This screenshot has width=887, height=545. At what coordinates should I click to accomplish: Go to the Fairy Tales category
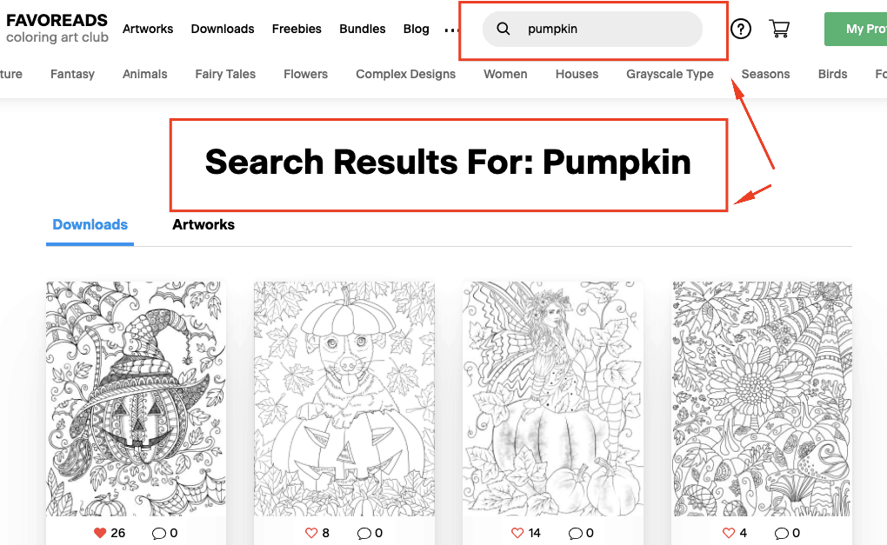tap(225, 74)
